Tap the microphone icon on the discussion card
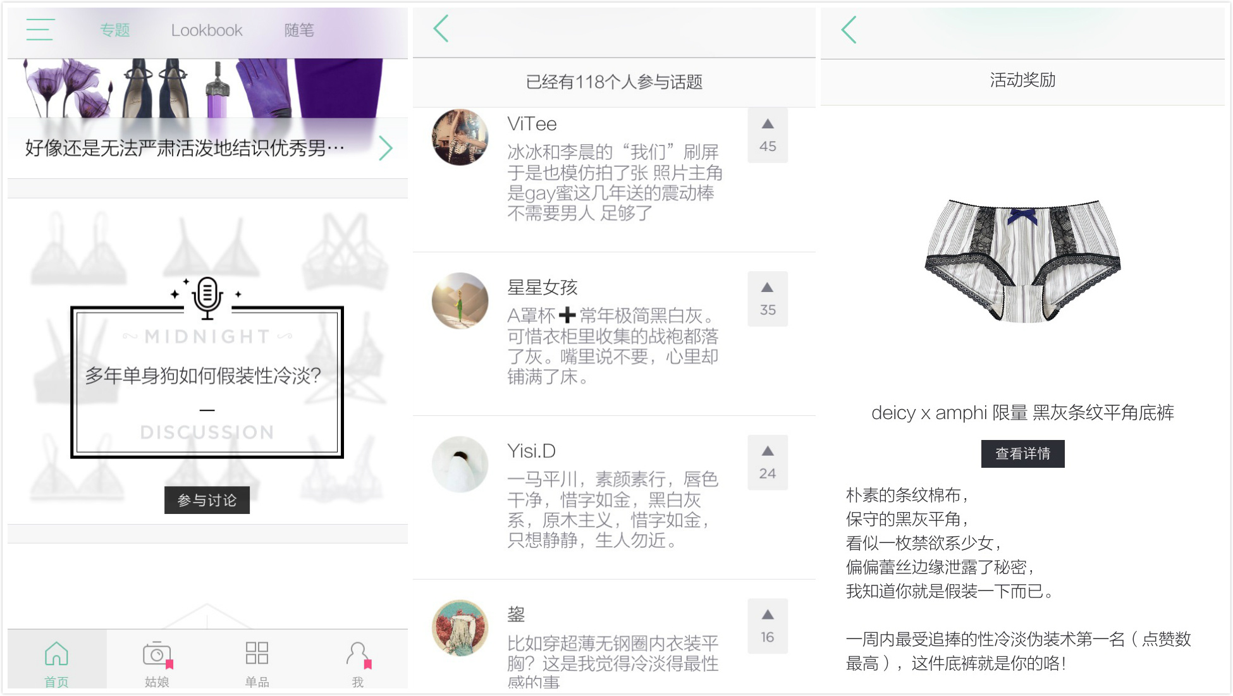This screenshot has width=1233, height=696. click(x=207, y=298)
